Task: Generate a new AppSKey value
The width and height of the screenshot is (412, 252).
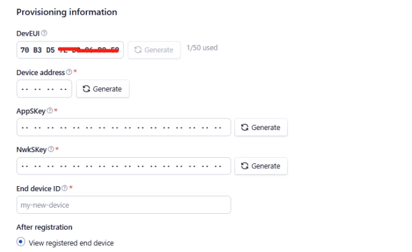Action: click(261, 128)
